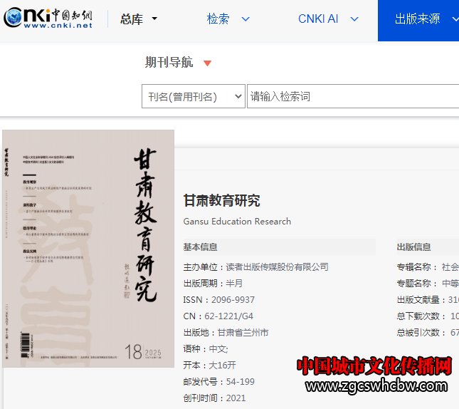Click the 请输入检索词 search input box
This screenshot has height=409, width=459.
[x=352, y=97]
